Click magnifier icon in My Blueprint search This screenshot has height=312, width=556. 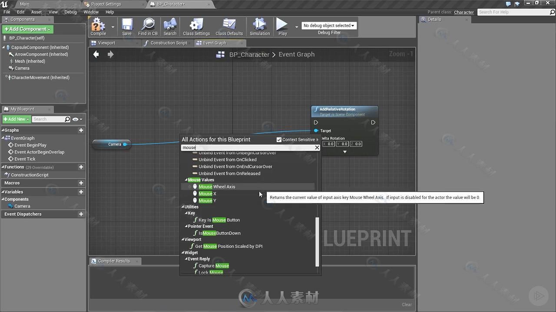coord(67,119)
